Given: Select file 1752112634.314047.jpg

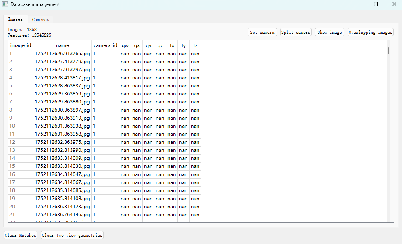Looking at the screenshot, I should point(62,174).
